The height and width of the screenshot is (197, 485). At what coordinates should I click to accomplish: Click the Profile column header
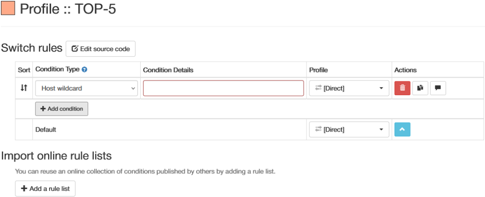[318, 70]
